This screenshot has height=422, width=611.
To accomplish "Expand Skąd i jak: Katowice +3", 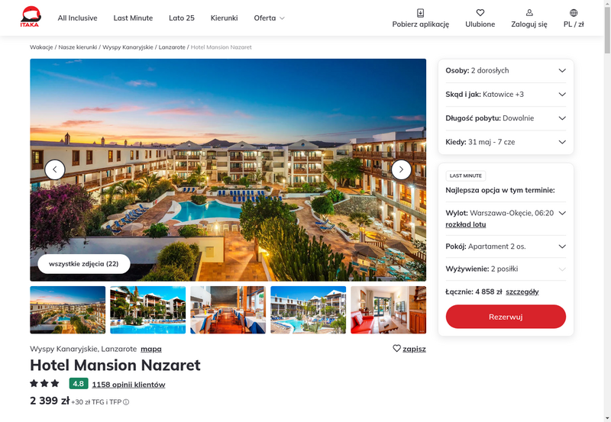I will tap(506, 94).
